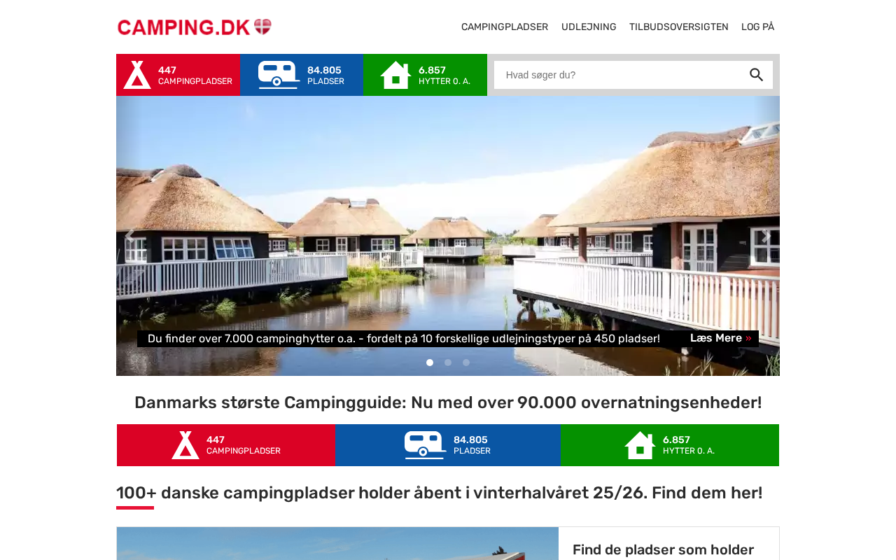The width and height of the screenshot is (896, 560).
Task: Select the second carousel dot indicator
Action: point(448,363)
